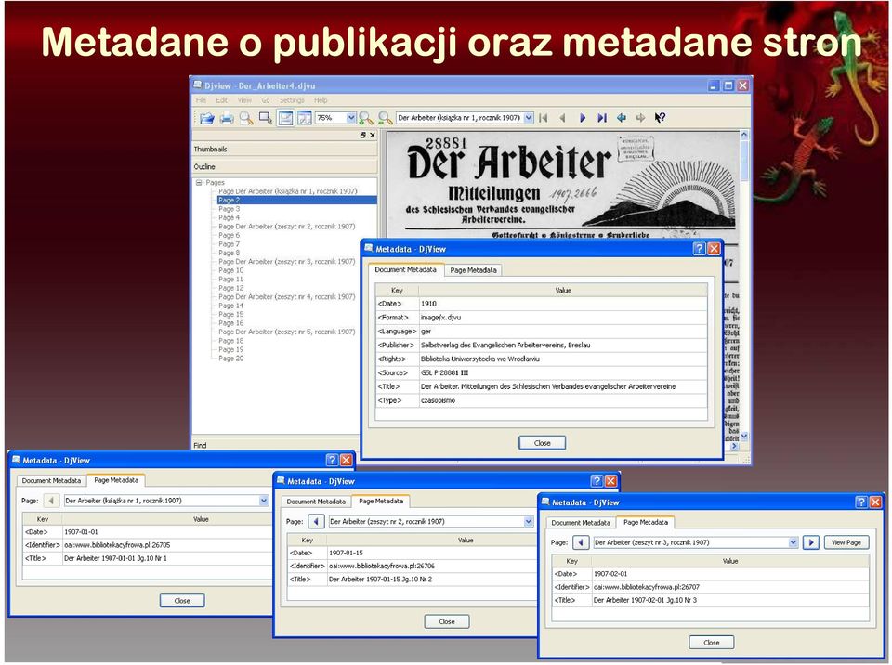Viewport: 892px width, 665px height.
Task: Activate the What's This help cursor
Action: [x=660, y=118]
